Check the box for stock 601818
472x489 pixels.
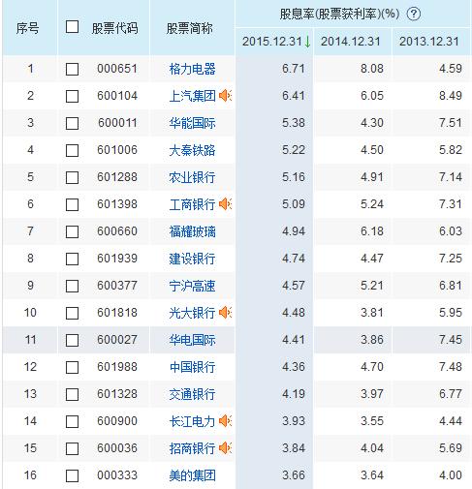[x=72, y=313]
